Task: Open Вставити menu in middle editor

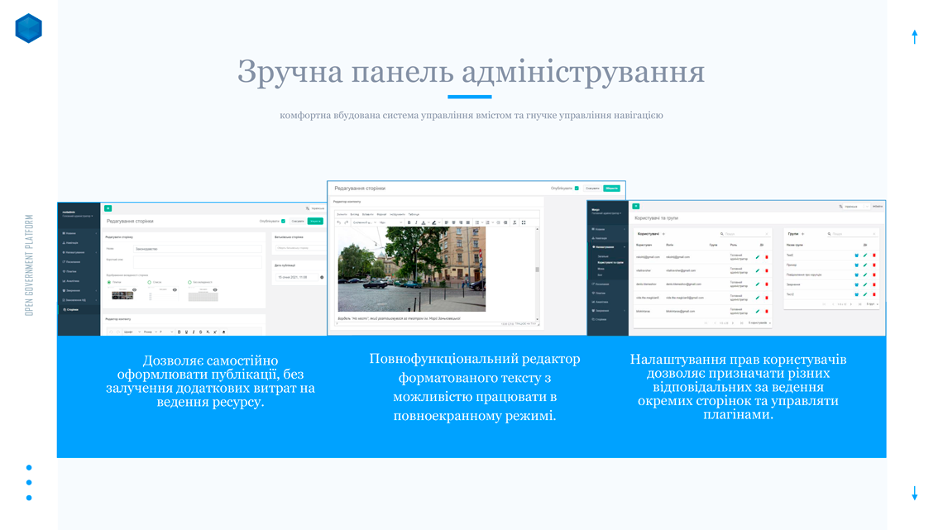Action: coord(368,214)
